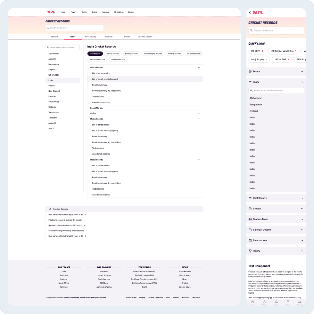
Task: Tap the stadium icon beside Ground
Action: (x=250, y=209)
